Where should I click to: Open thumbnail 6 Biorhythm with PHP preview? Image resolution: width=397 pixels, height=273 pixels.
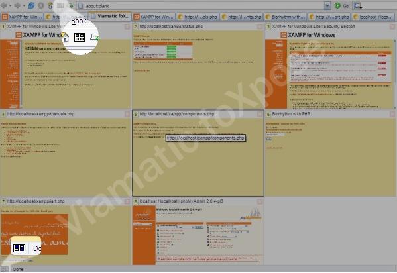[331, 157]
